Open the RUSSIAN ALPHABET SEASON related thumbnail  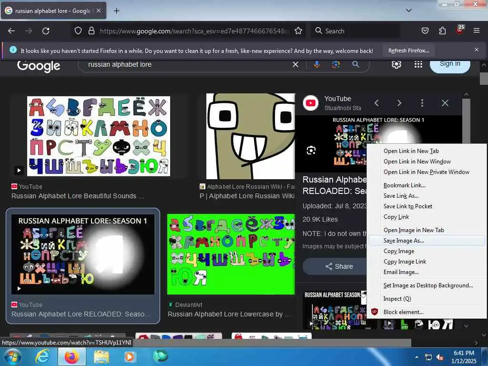coord(335,310)
